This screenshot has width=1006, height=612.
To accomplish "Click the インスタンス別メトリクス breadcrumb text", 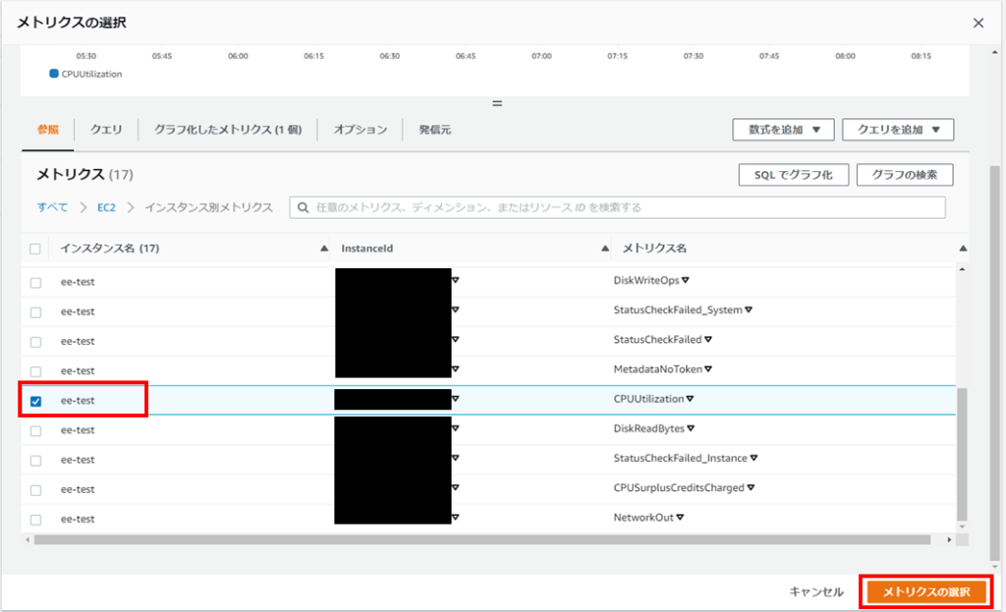I will point(208,207).
